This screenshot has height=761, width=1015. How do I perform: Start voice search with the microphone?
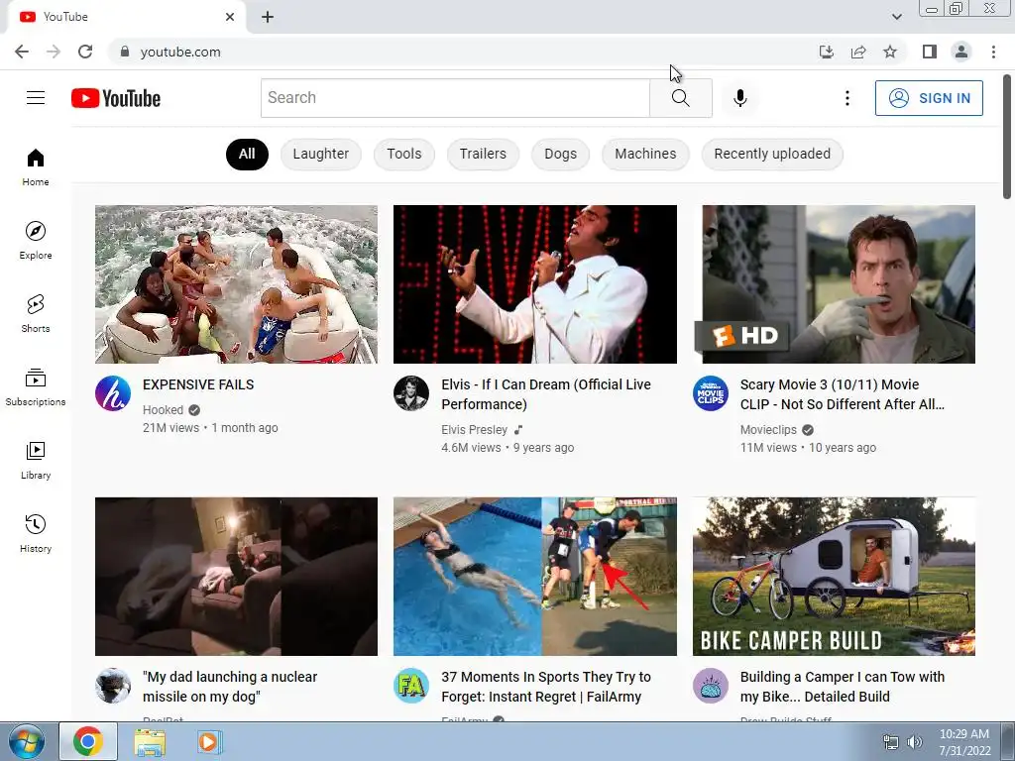739,98
